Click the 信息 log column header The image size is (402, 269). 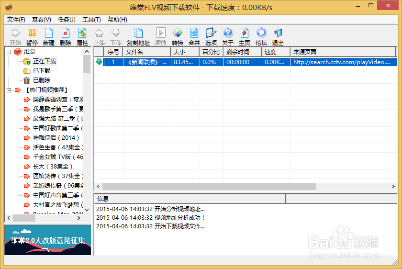(190, 199)
